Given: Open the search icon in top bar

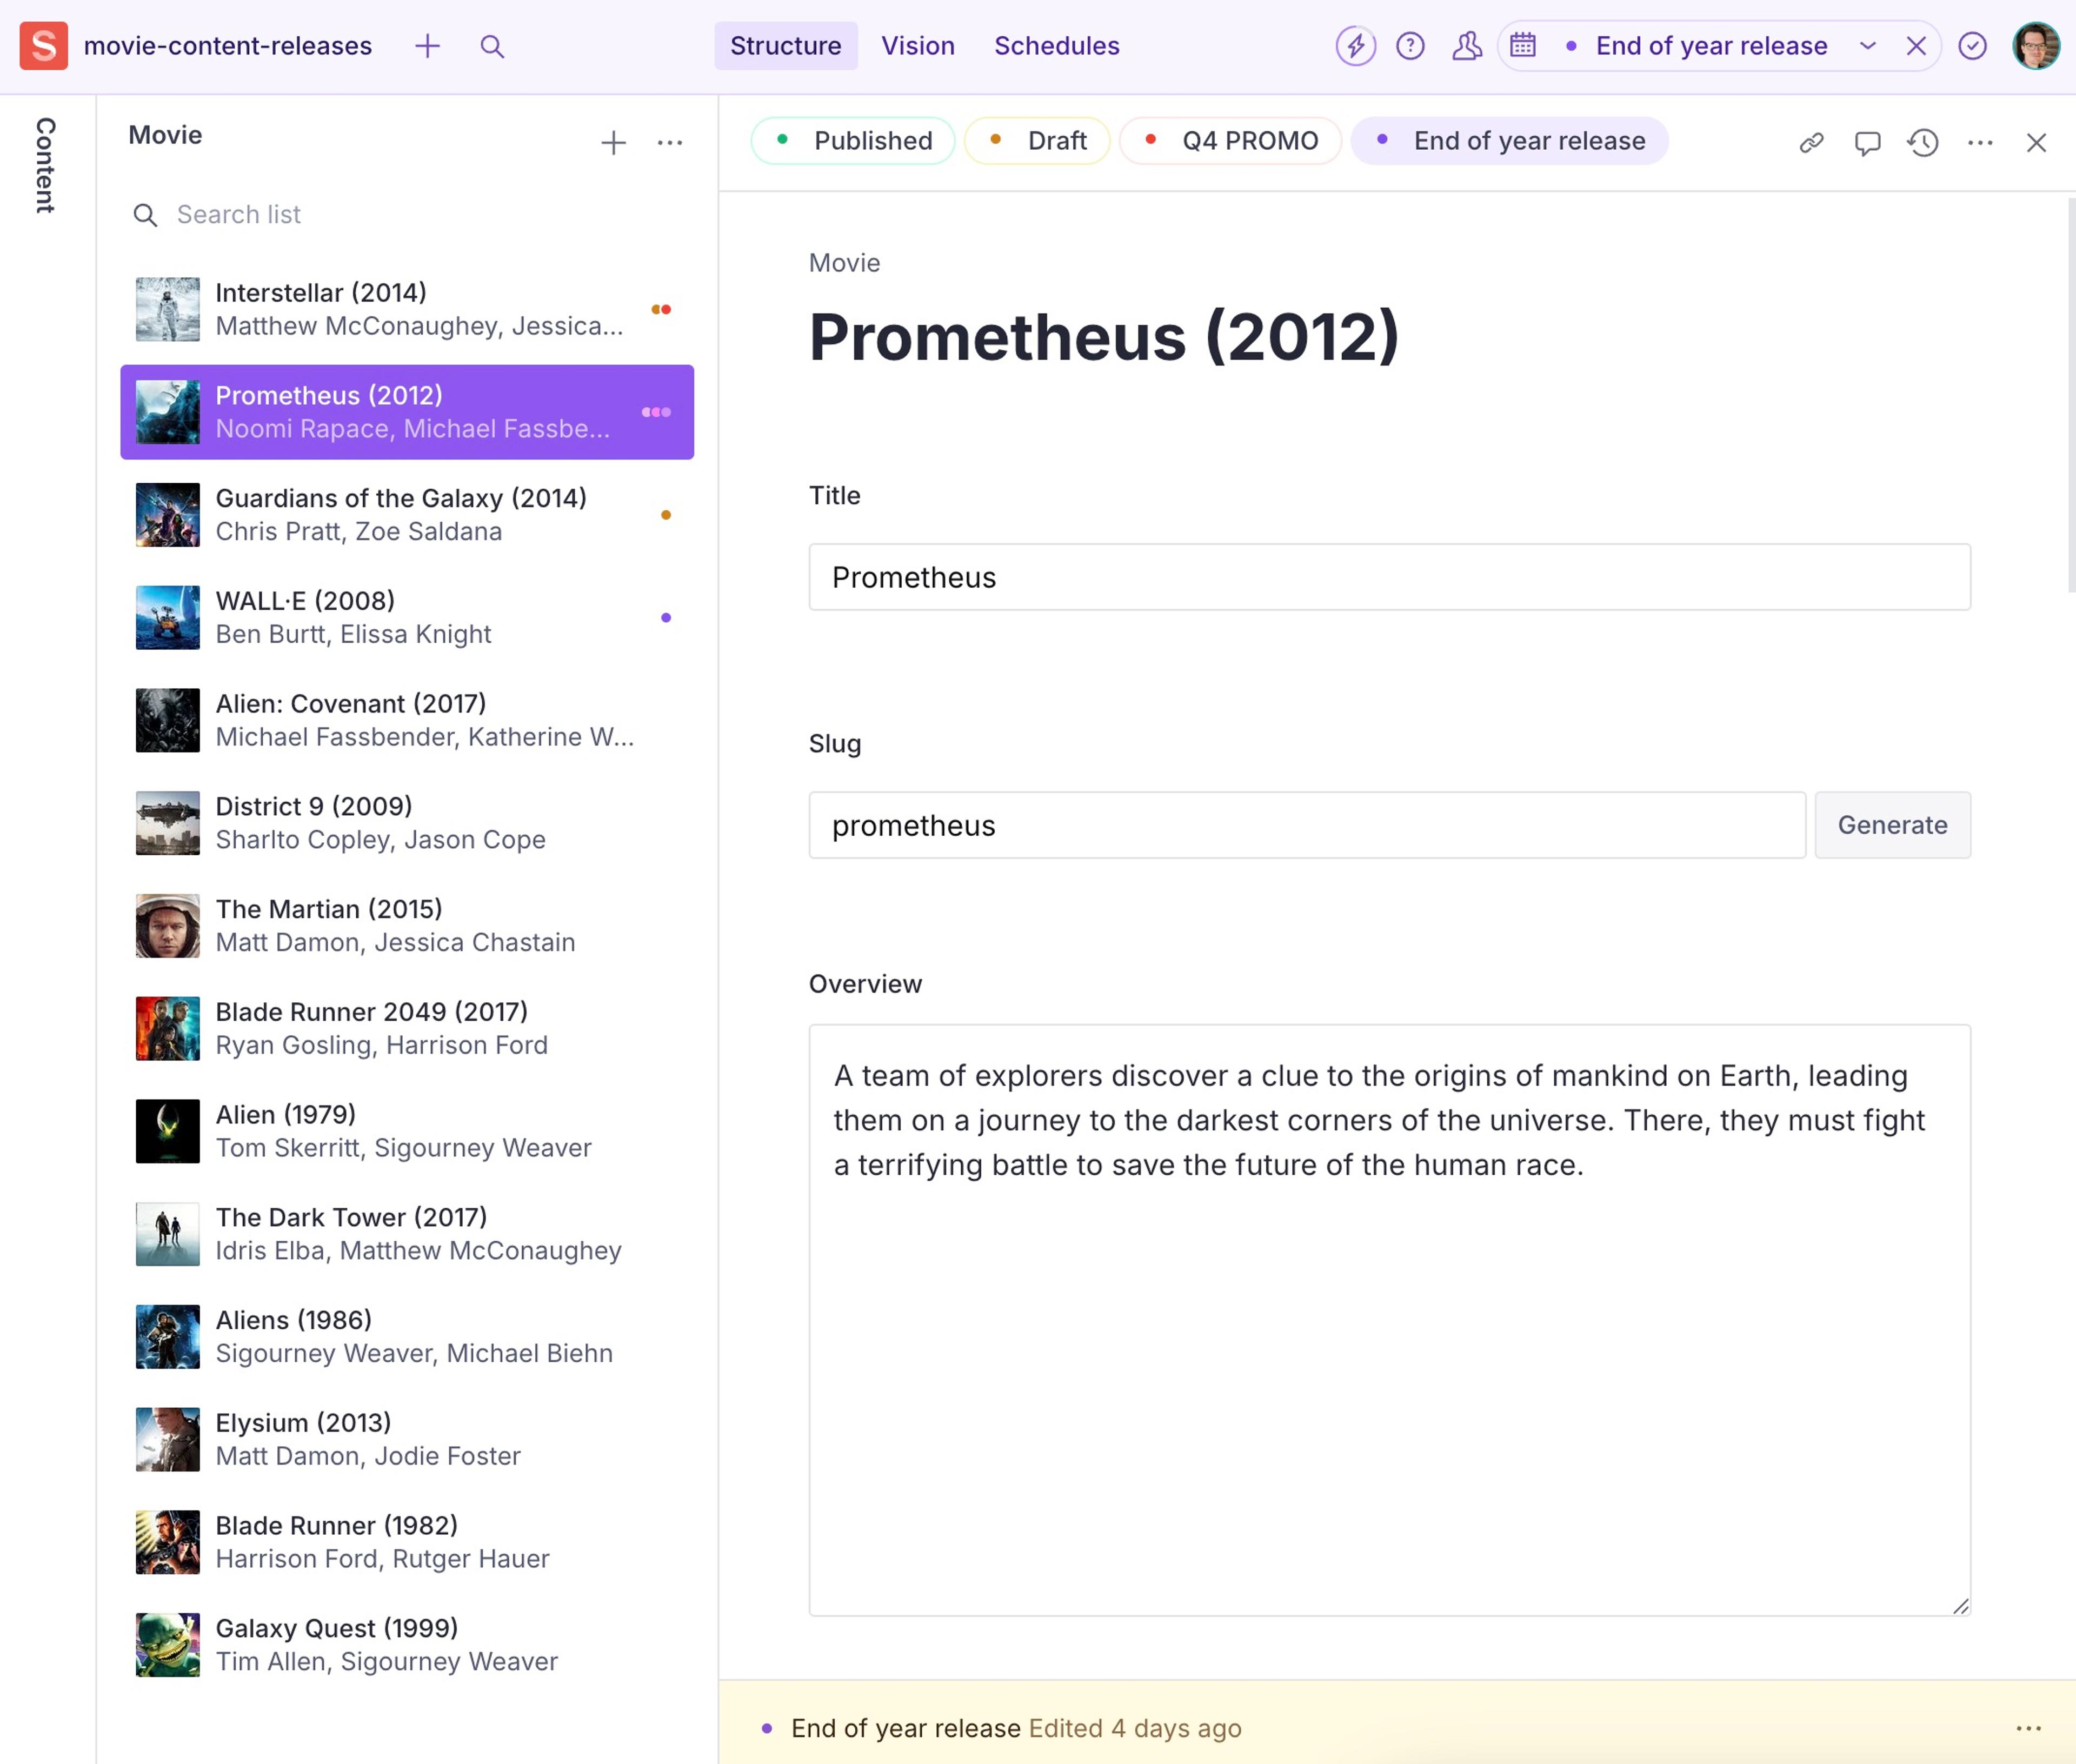Looking at the screenshot, I should pos(491,46).
